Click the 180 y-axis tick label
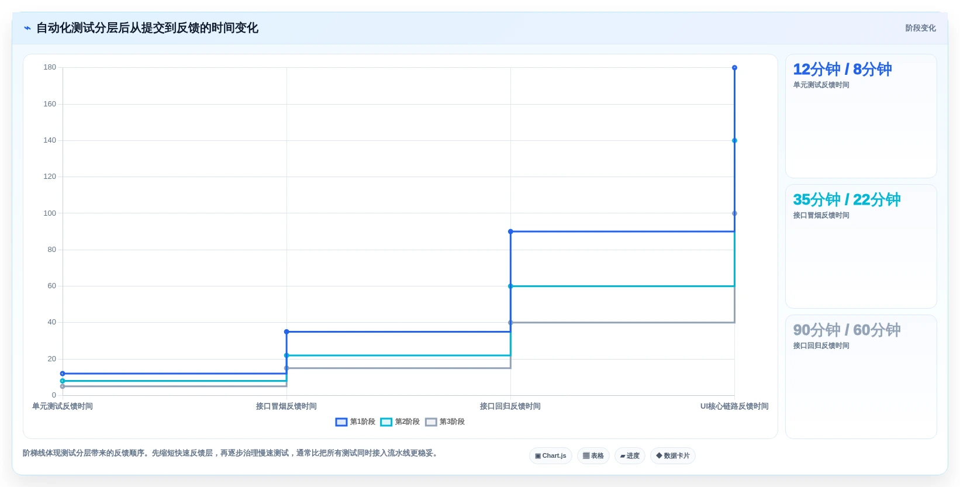The height and width of the screenshot is (487, 960). click(50, 67)
